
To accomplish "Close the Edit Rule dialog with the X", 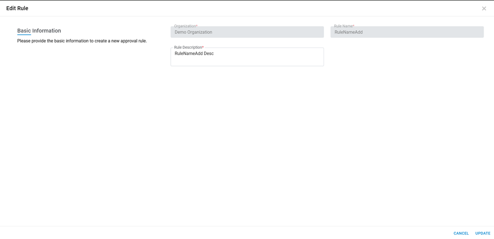I will [484, 9].
